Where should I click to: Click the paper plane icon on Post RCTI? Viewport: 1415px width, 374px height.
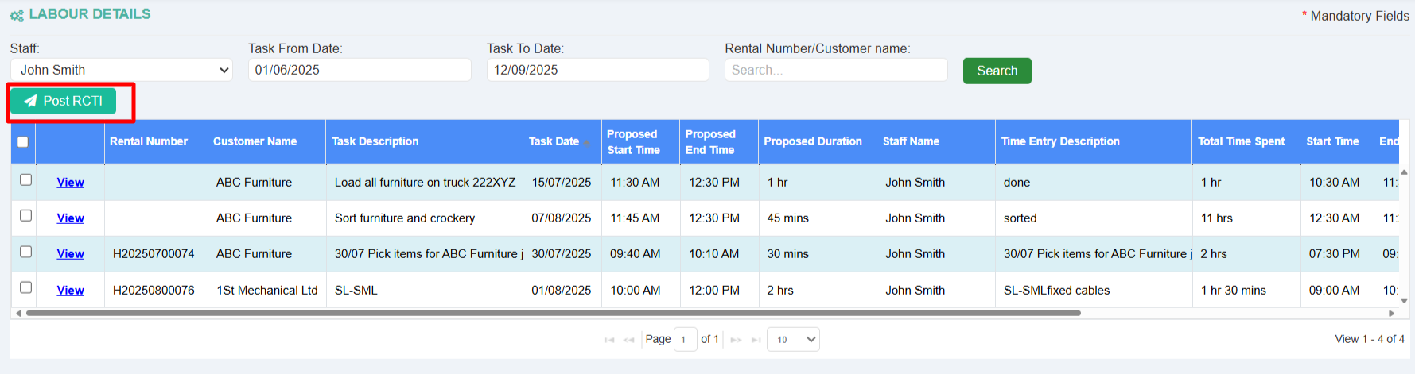(x=30, y=101)
